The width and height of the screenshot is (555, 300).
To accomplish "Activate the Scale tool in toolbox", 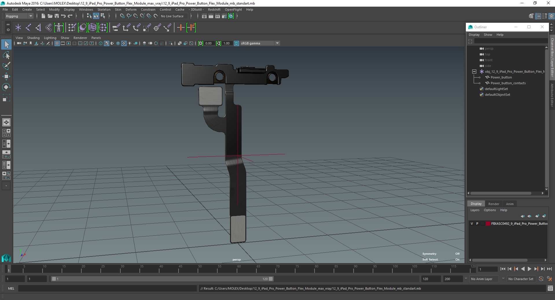I will click(6, 98).
